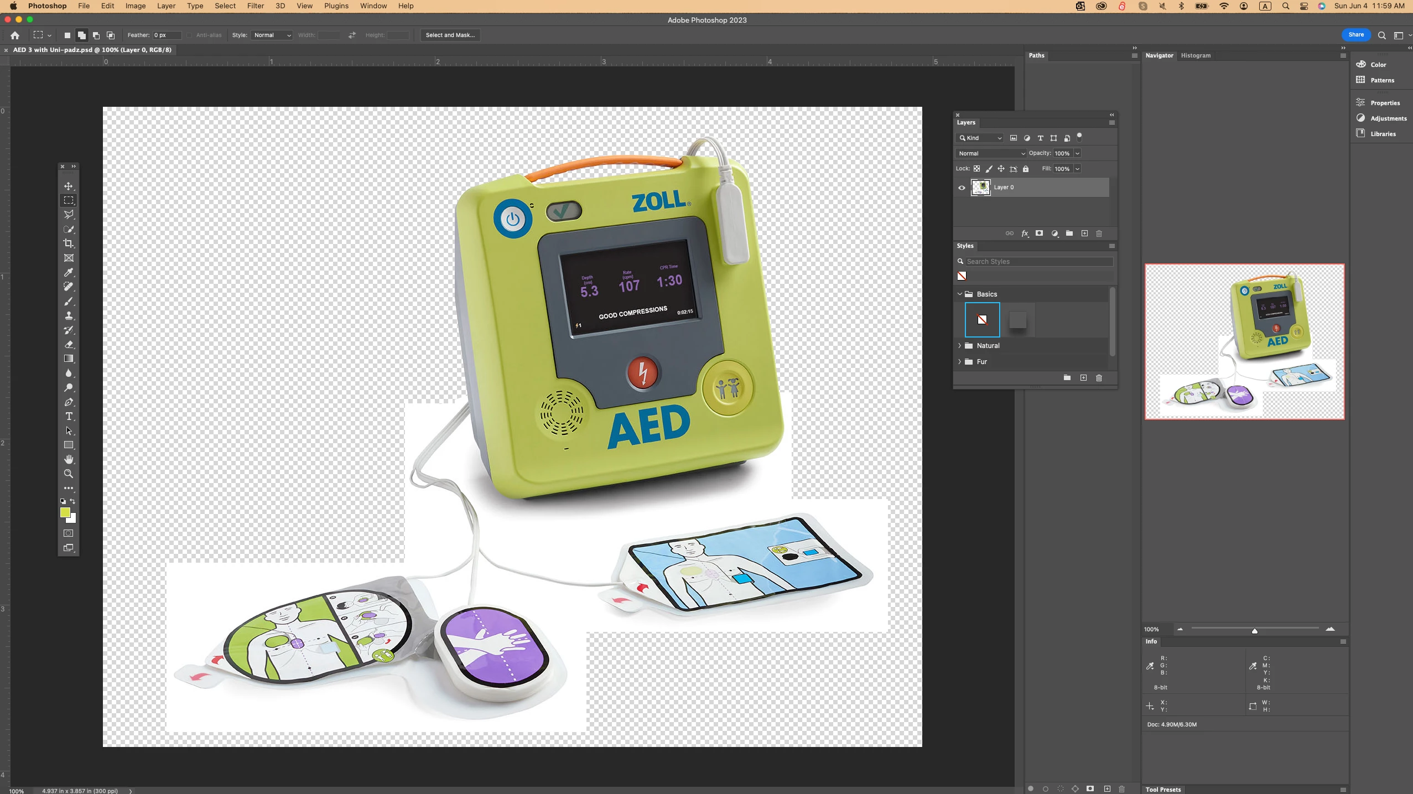Image resolution: width=1413 pixels, height=794 pixels.
Task: Toggle lock all for the layer
Action: [x=1026, y=169]
